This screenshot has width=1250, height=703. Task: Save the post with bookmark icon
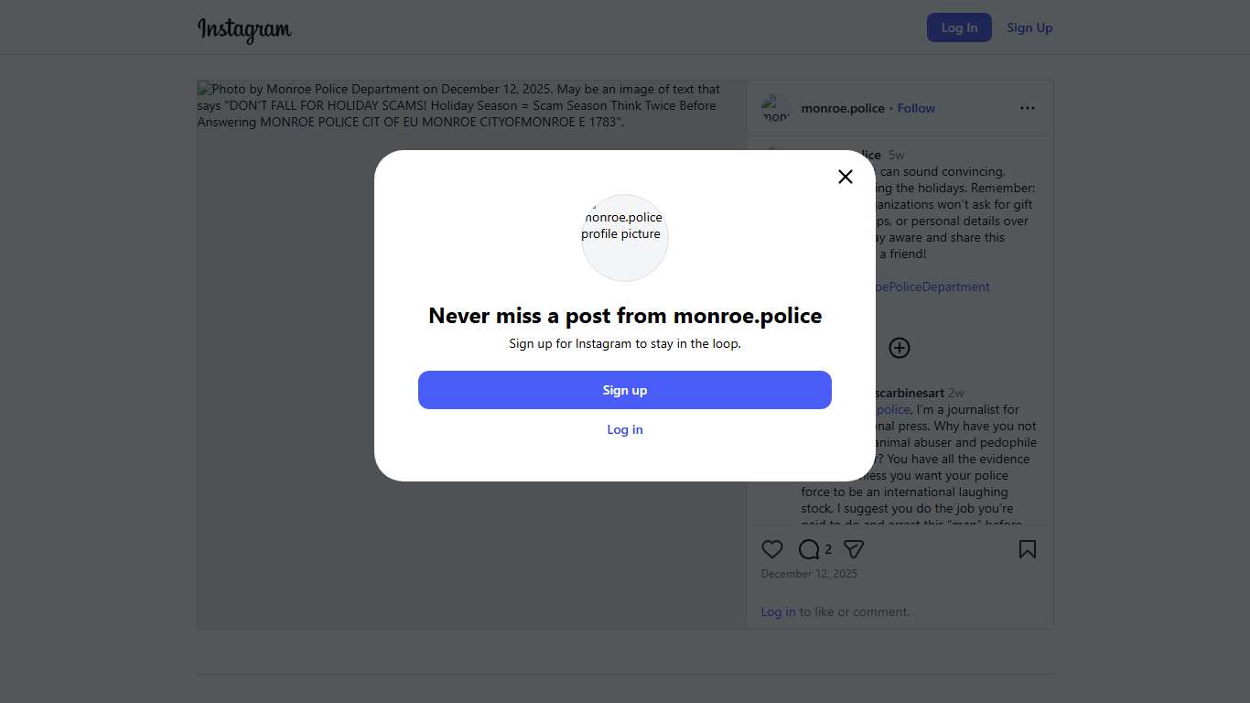click(1028, 549)
